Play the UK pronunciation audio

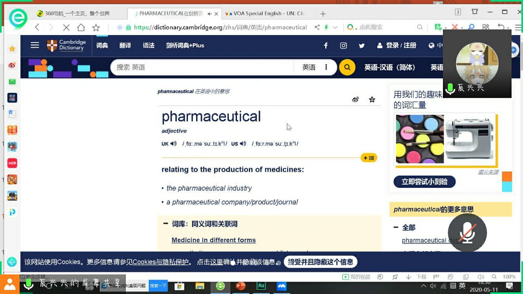click(174, 144)
